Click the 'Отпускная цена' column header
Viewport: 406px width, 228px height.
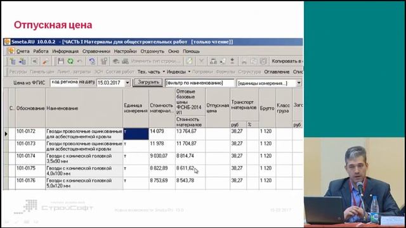click(x=218, y=108)
